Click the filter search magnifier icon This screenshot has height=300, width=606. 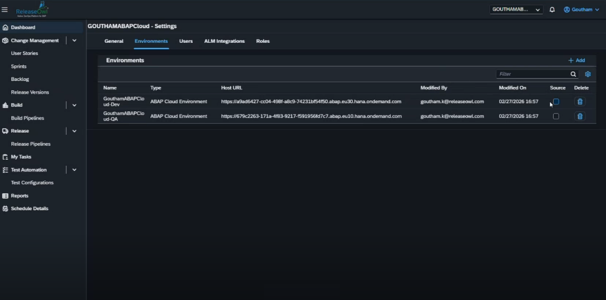[574, 75]
